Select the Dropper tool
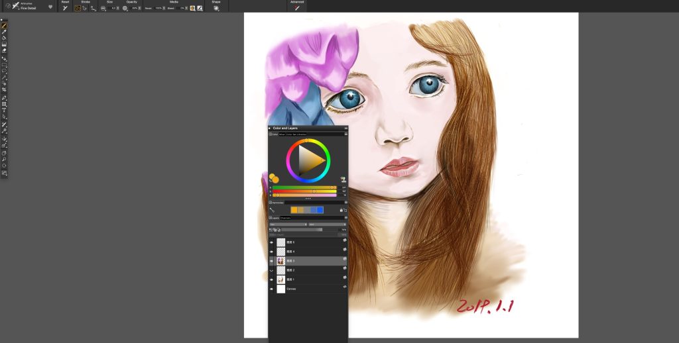The image size is (679, 343). (x=4, y=32)
